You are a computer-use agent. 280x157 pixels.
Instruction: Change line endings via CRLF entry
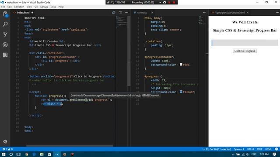pos(259,149)
